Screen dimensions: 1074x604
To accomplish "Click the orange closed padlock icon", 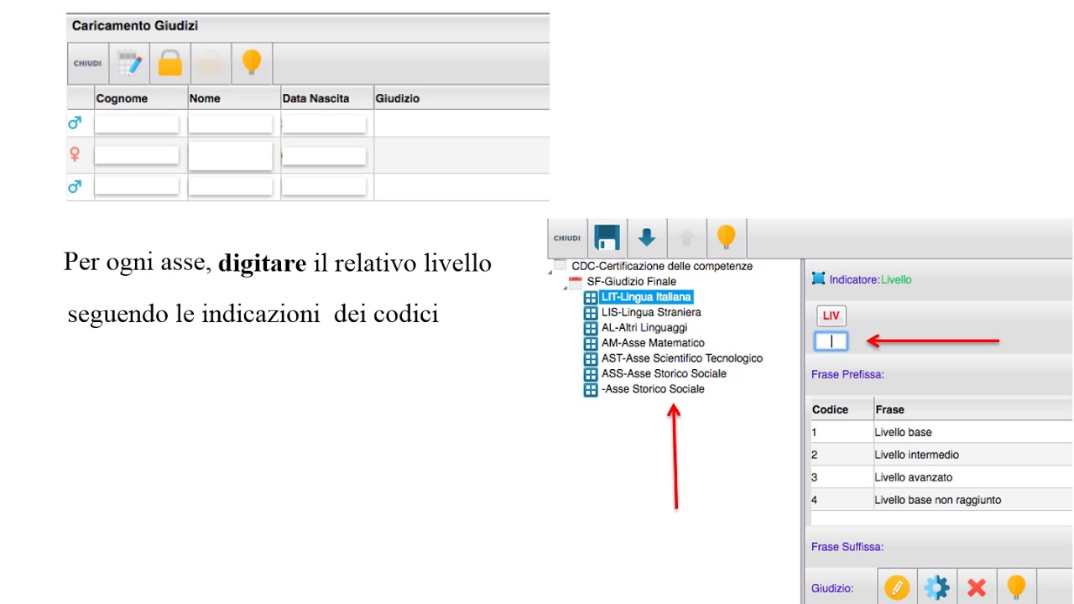I will [x=170, y=64].
